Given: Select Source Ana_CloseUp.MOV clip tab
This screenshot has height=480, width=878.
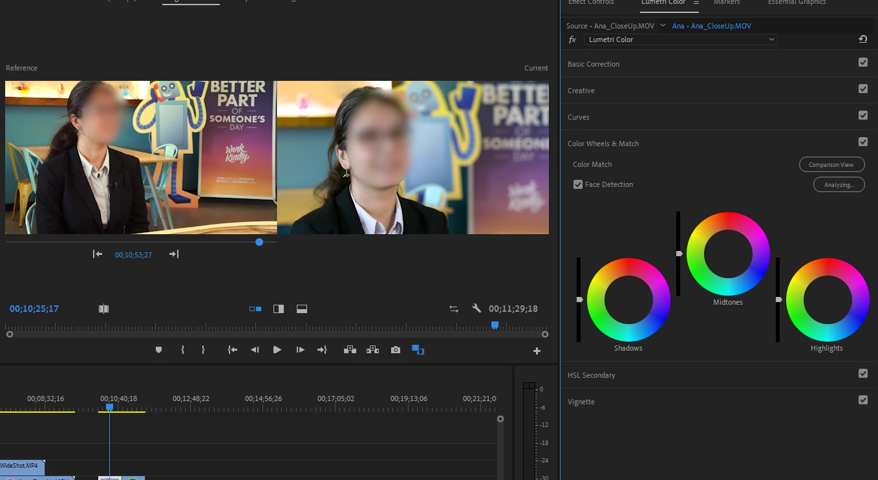Looking at the screenshot, I should 610,26.
